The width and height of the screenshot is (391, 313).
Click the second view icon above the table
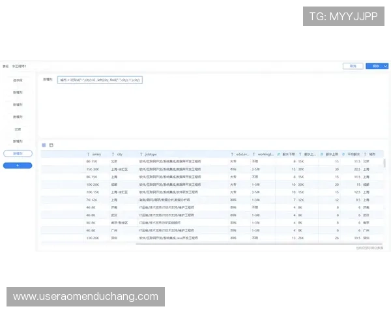[x=51, y=145]
